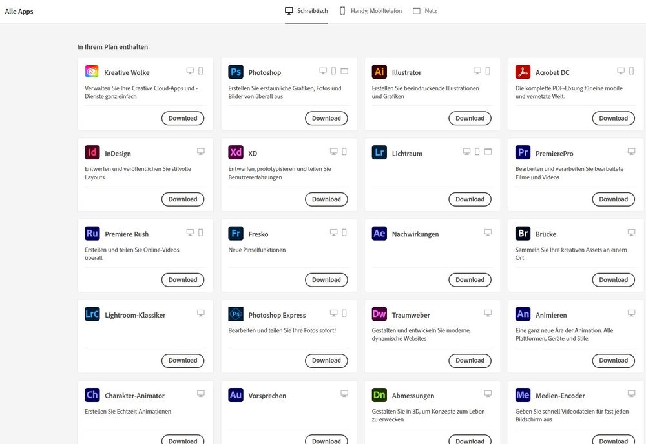Click the Acrobat DC icon
The image size is (646, 444).
[523, 72]
